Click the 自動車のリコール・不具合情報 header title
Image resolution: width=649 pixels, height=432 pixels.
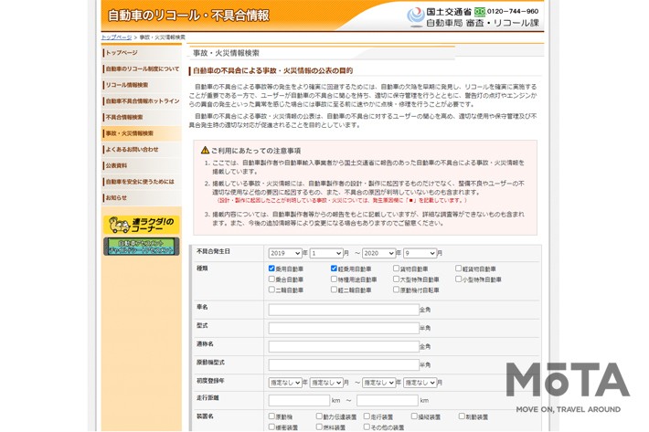tap(188, 16)
